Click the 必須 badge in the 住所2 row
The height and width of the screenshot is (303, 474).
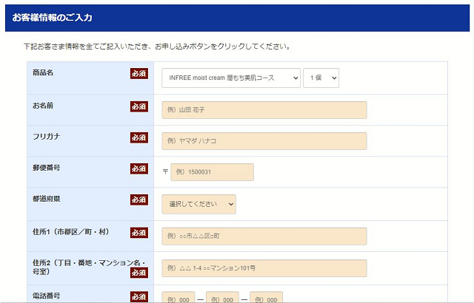click(x=138, y=273)
